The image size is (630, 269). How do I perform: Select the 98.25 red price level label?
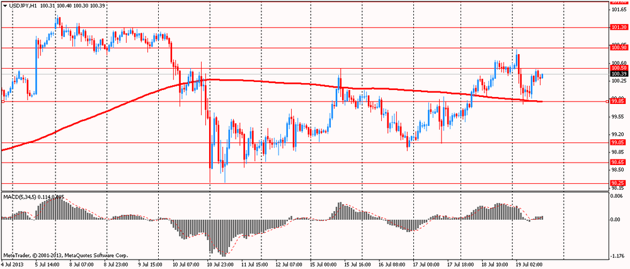tap(619, 183)
